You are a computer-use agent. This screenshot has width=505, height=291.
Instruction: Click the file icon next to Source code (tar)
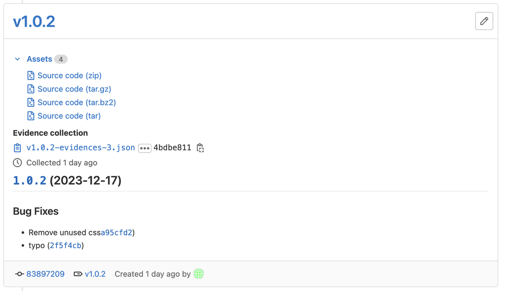click(30, 116)
